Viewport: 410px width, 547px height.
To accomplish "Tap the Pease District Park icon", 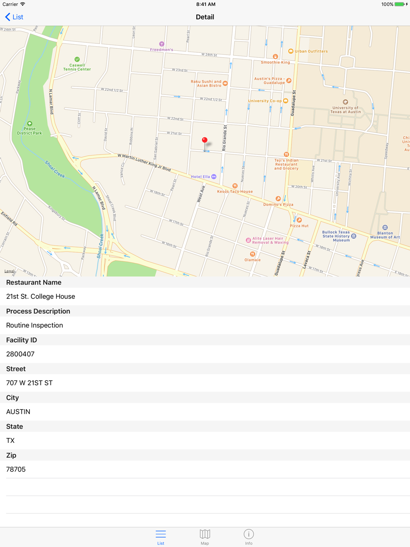I will click(x=30, y=123).
